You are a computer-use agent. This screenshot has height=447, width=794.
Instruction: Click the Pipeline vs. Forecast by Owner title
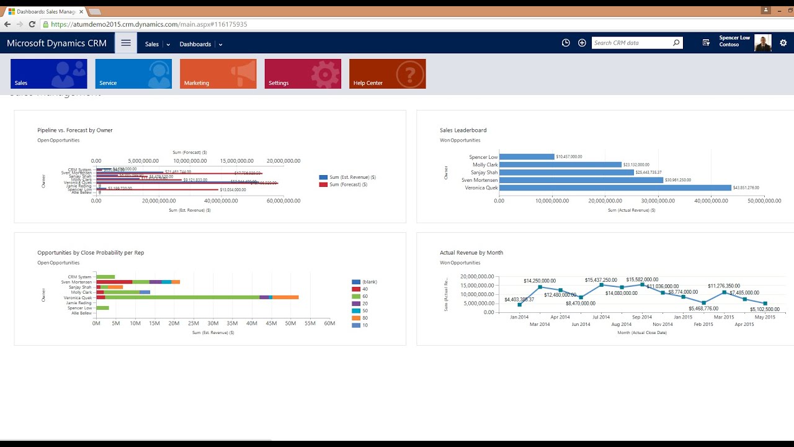[x=75, y=130]
